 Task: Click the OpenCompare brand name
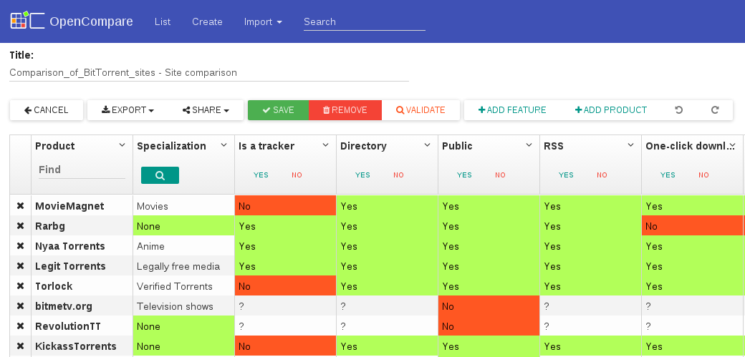91,22
